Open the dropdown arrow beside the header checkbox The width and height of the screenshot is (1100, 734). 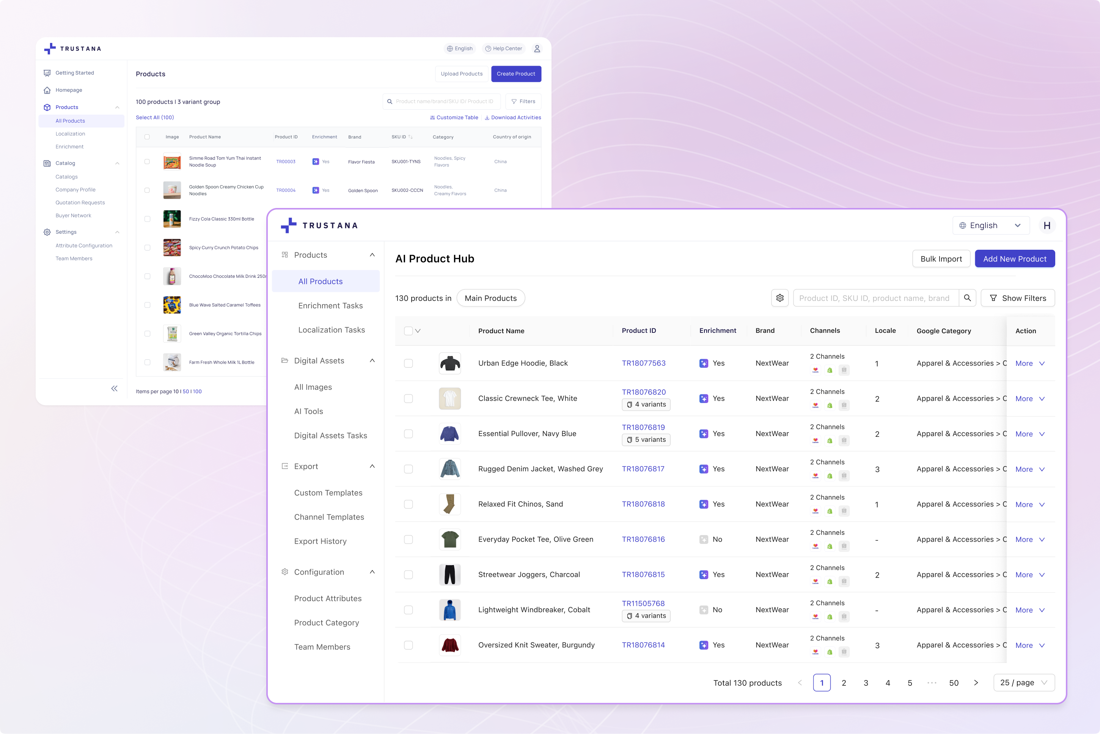[x=418, y=331]
